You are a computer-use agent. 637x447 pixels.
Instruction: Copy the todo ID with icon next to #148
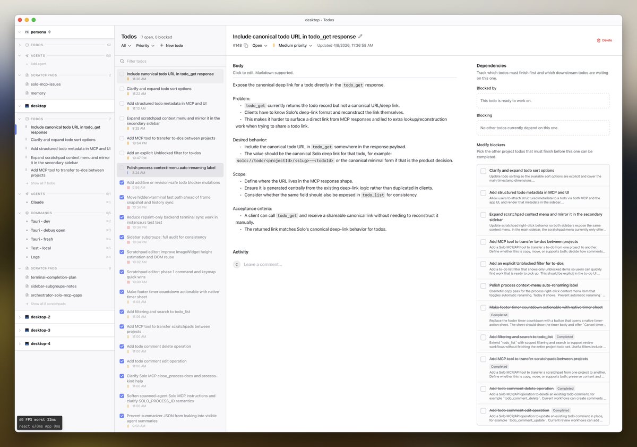[246, 46]
